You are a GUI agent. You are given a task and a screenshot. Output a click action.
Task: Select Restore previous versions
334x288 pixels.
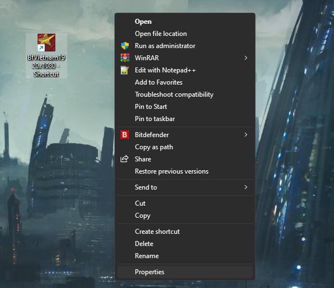[x=171, y=171]
